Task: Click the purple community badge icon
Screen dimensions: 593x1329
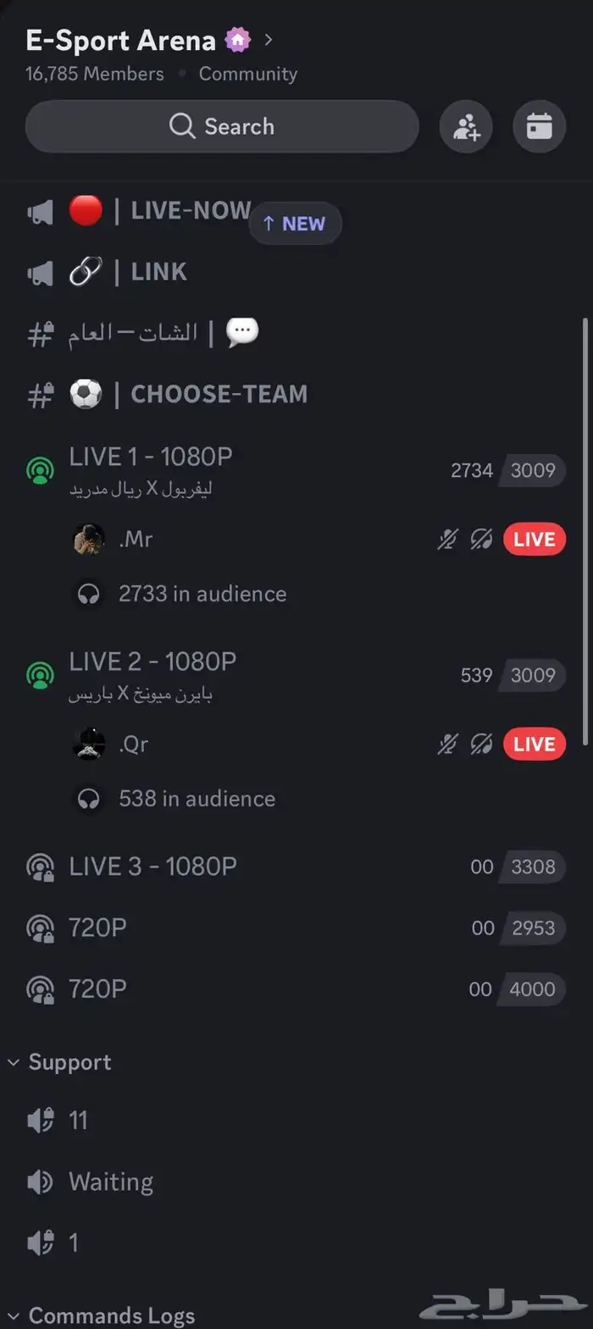Action: 238,40
